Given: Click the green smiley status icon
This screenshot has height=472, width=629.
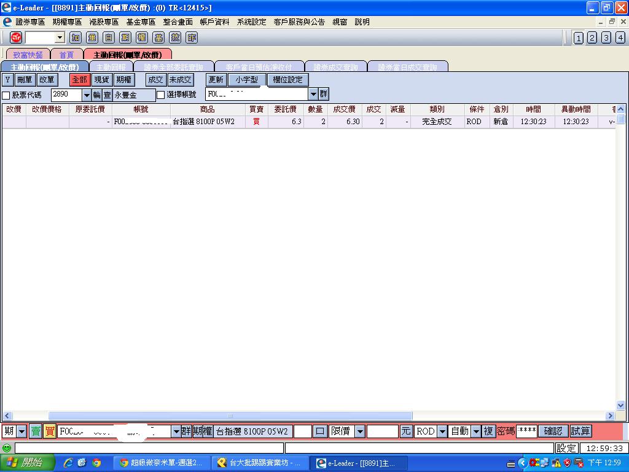Looking at the screenshot, I should click(x=7, y=447).
